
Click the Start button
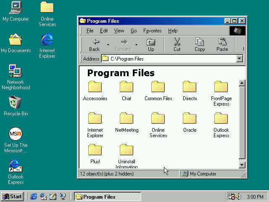[12, 197]
